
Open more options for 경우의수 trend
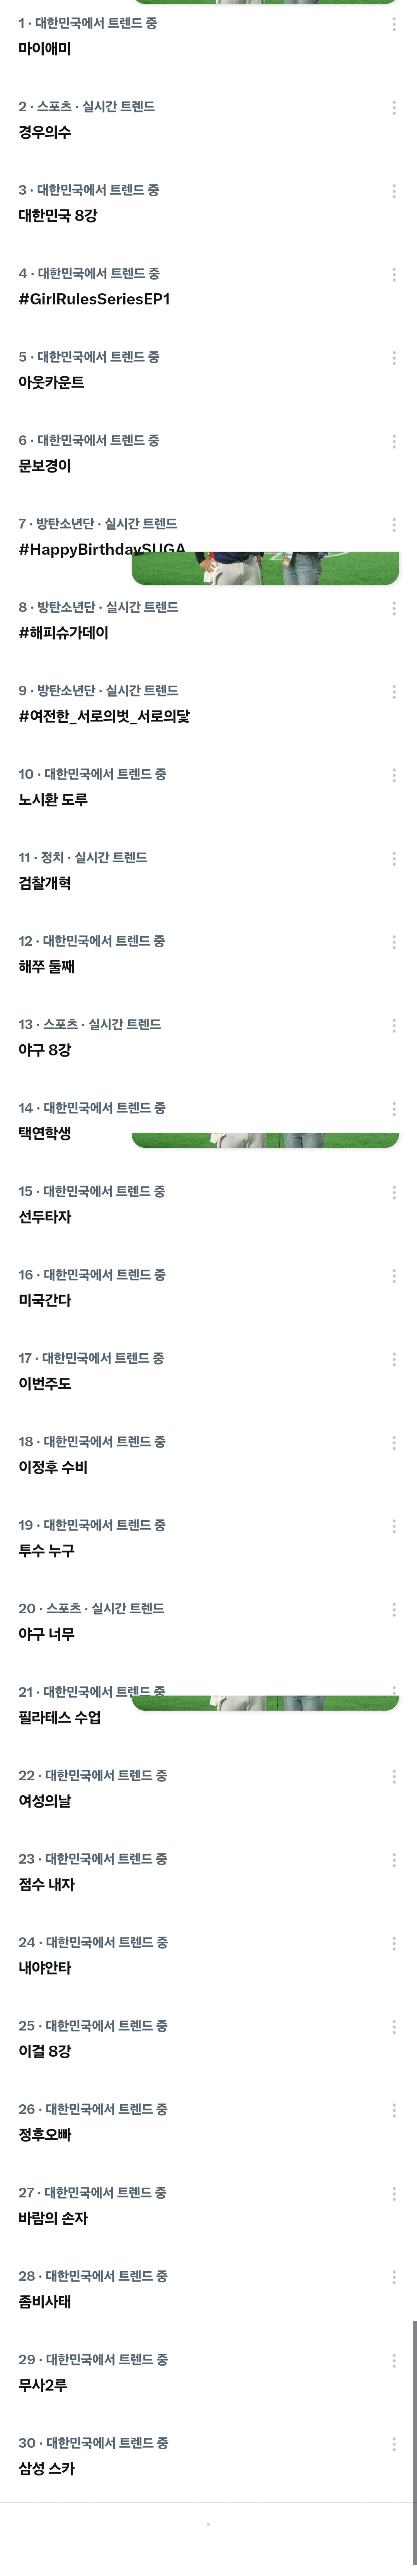[x=394, y=107]
